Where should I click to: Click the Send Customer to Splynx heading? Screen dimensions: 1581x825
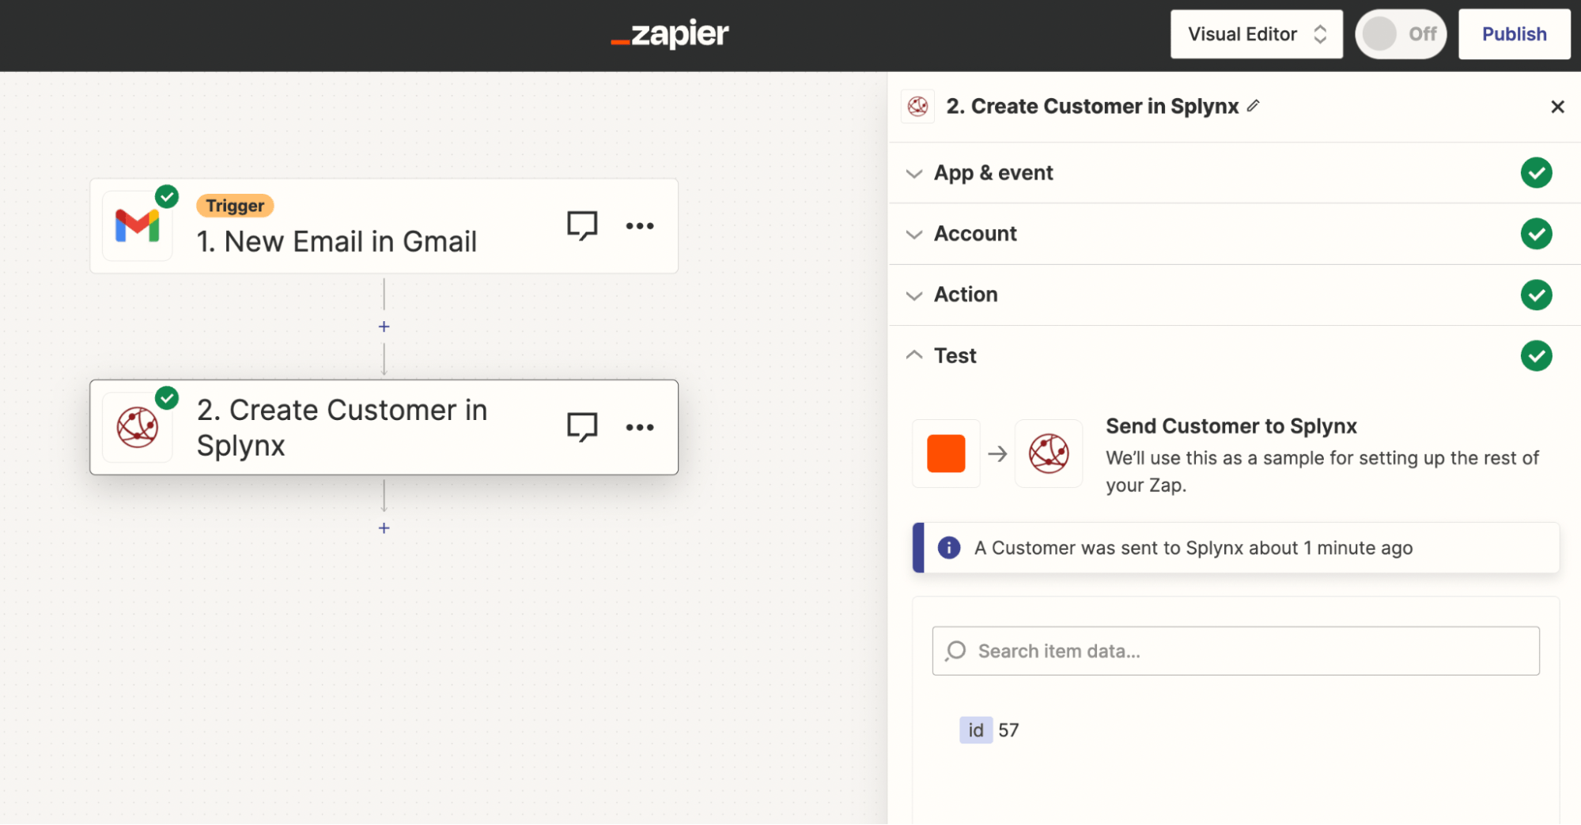point(1231,426)
